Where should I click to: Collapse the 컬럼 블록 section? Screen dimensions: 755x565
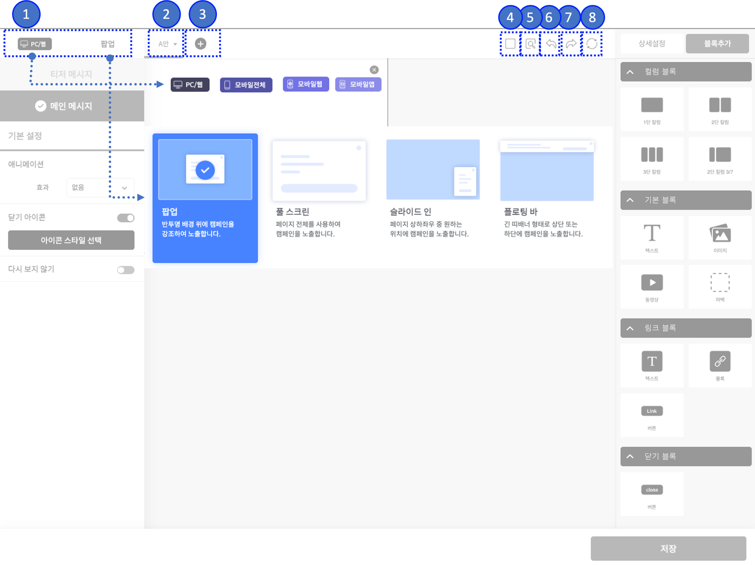tap(630, 72)
